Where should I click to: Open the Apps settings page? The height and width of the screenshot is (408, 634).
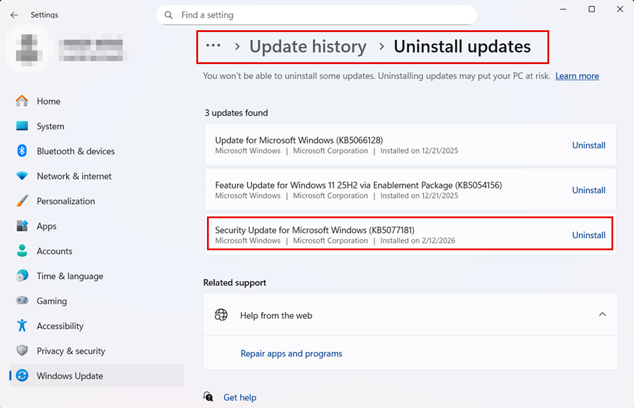tap(46, 226)
